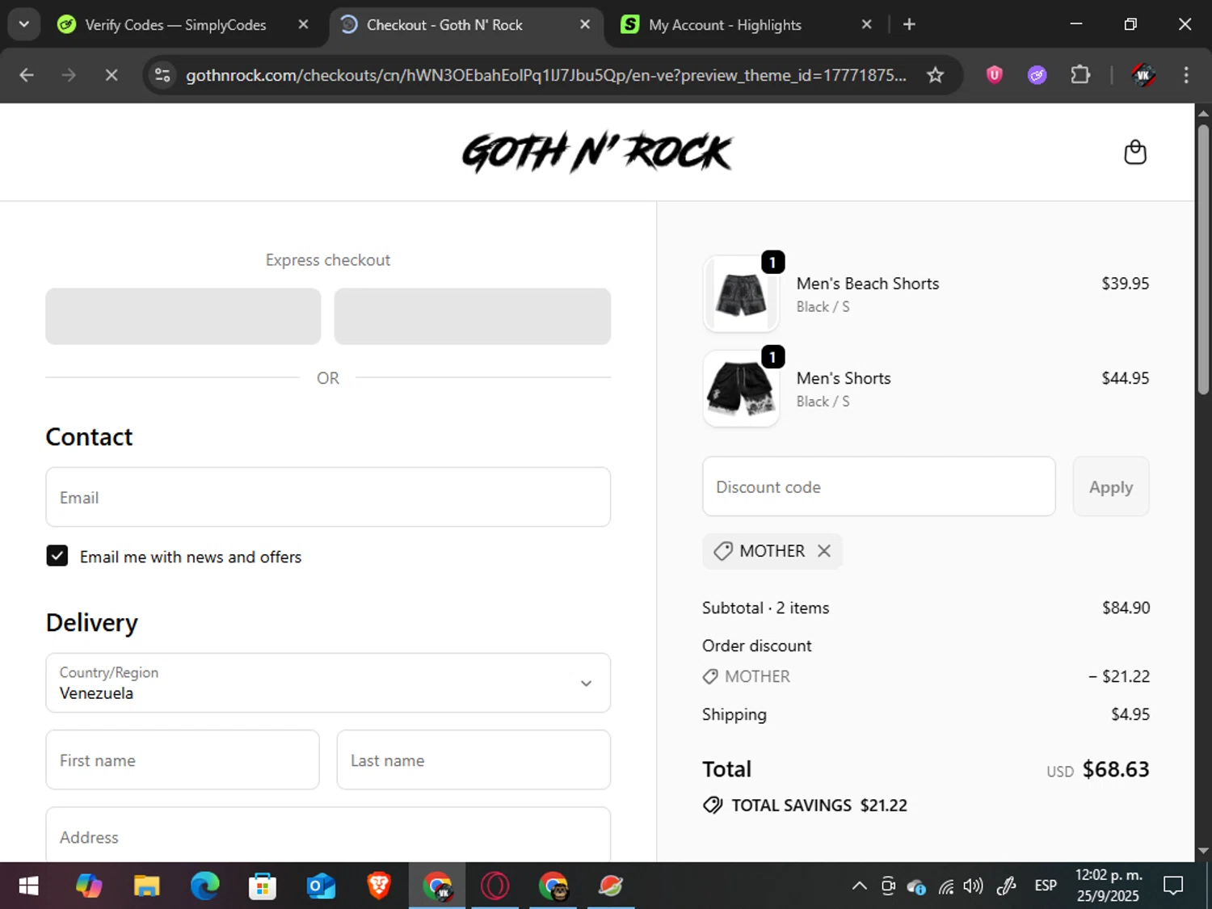Show hidden system tray icons
Viewport: 1212px width, 909px height.
(860, 886)
